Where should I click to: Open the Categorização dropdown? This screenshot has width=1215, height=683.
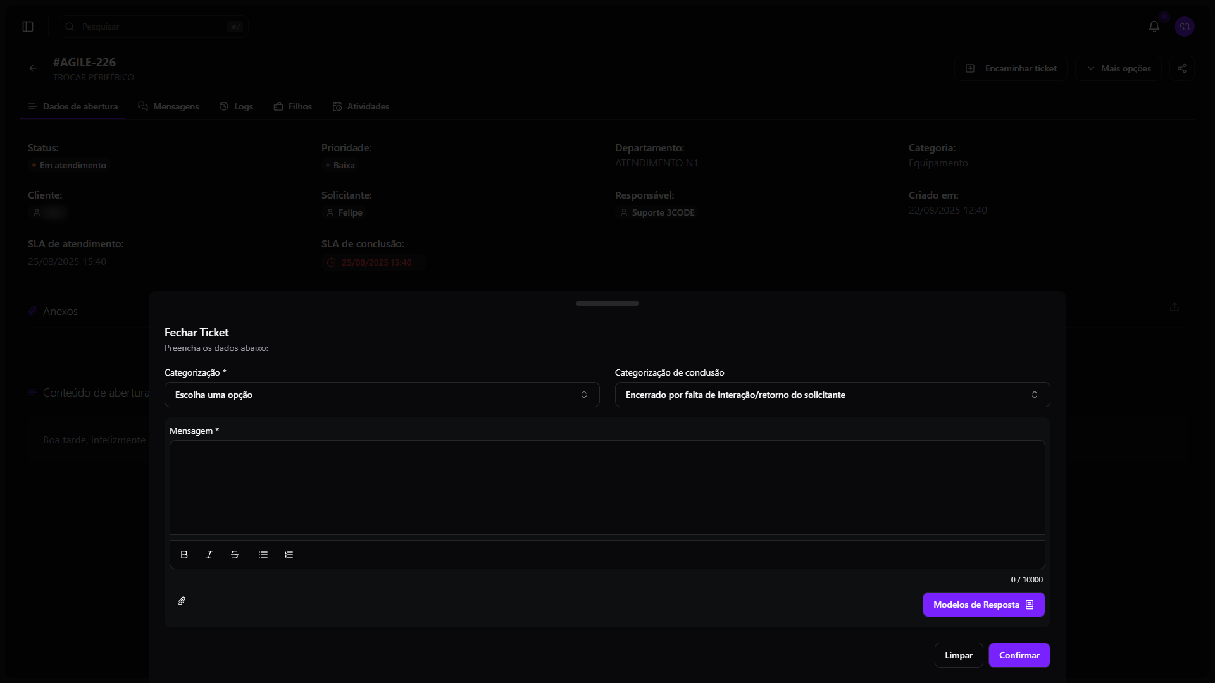point(382,395)
